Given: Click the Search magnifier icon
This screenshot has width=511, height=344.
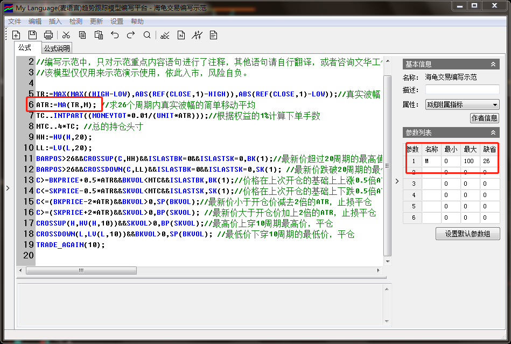Looking at the screenshot, I should [147, 35].
